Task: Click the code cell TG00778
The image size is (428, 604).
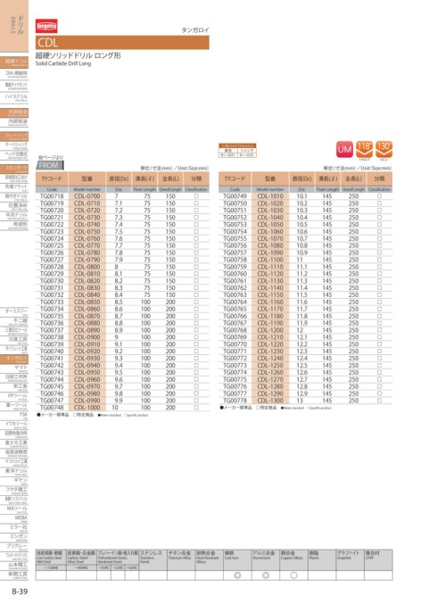Action: click(235, 401)
